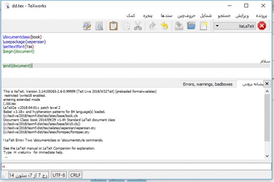The image size is (274, 182).
Task: Open find dialog with magnifier page icon
Action: click(x=99, y=26)
